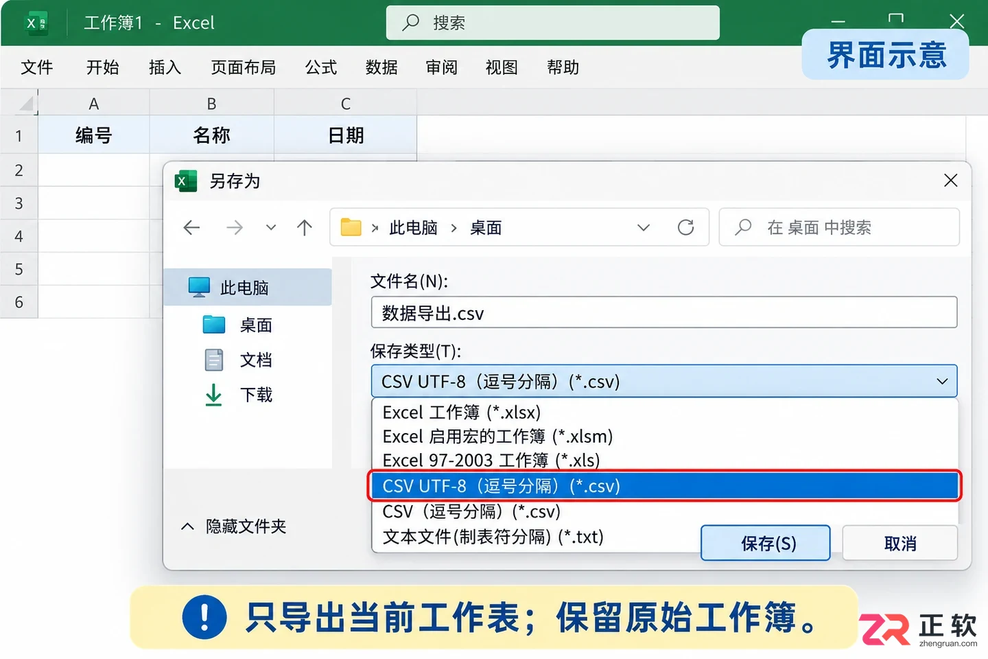The height and width of the screenshot is (659, 988).
Task: Open the 公式 tab
Action: 321,67
